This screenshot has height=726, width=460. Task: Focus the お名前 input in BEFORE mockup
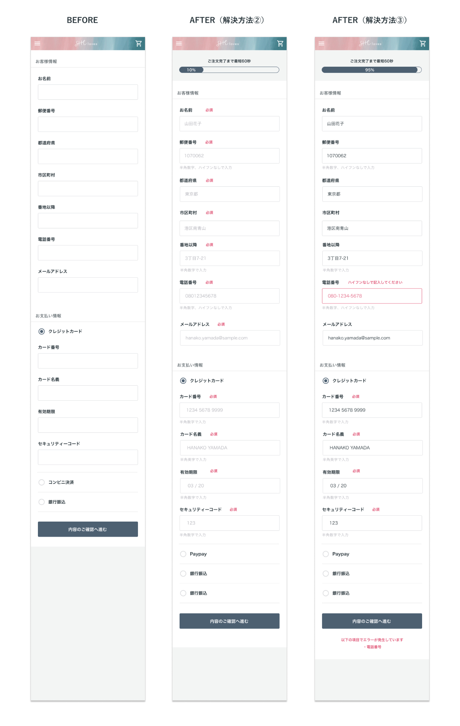click(88, 92)
